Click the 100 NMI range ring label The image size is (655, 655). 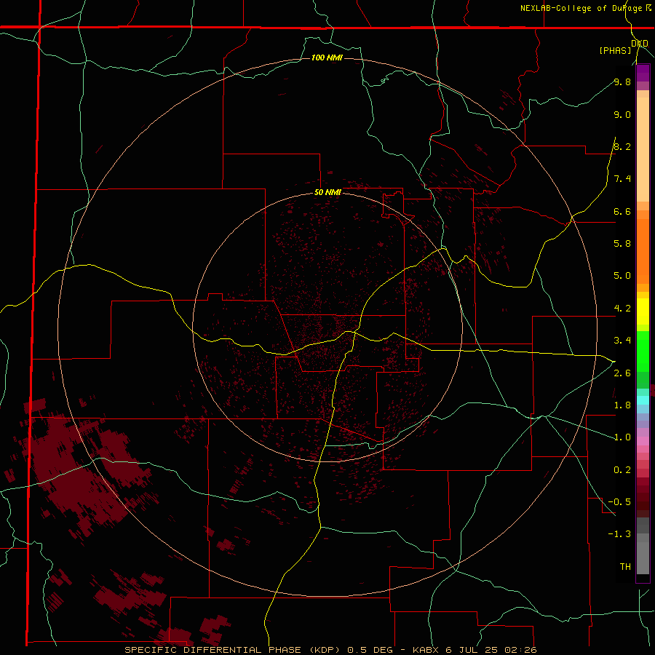327,57
